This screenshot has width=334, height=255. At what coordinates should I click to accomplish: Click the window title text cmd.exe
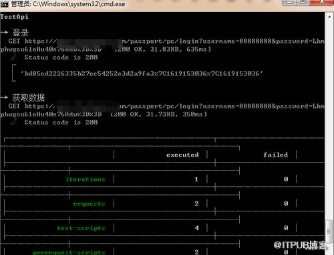pos(68,4)
